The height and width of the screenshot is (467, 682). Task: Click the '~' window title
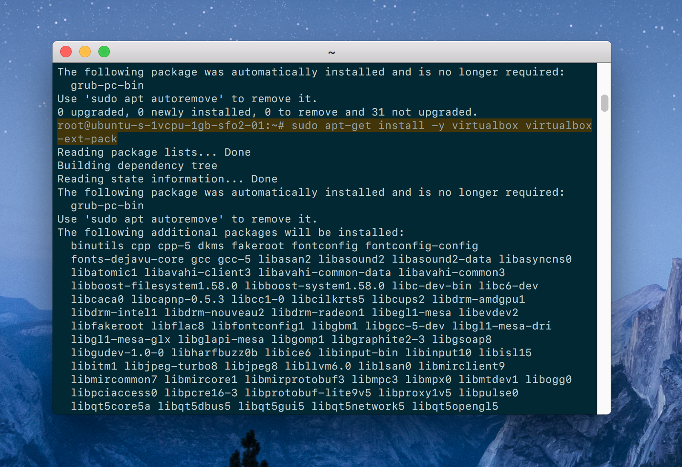pyautogui.click(x=331, y=52)
